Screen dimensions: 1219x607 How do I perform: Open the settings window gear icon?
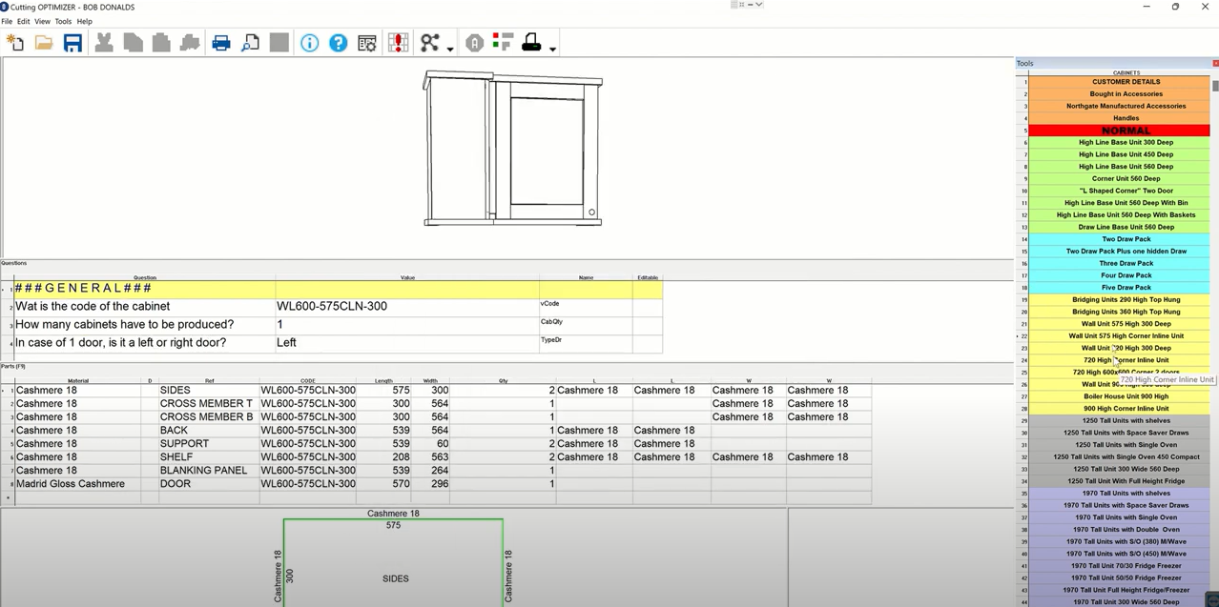click(367, 43)
